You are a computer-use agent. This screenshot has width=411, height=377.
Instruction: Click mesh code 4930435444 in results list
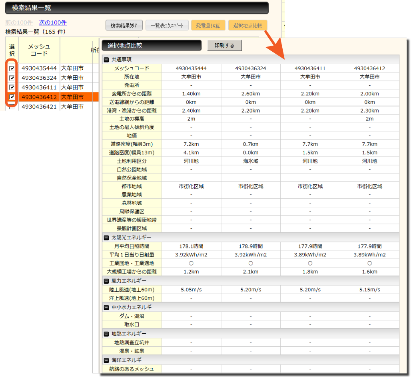pos(39,68)
